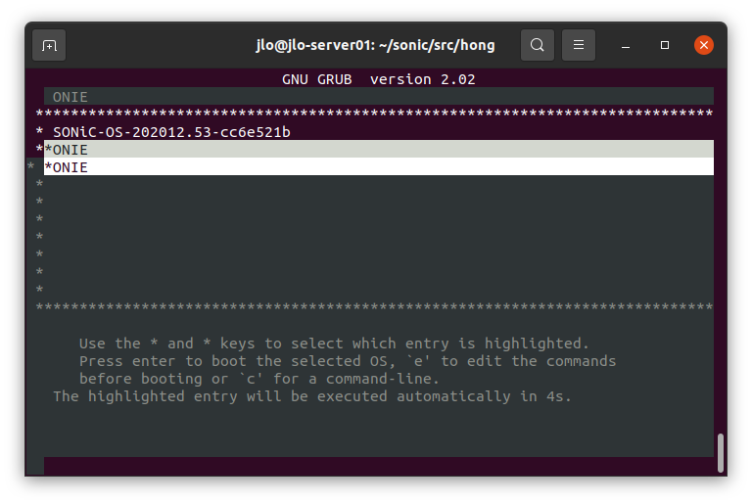Viewport: 752px width, 504px height.
Task: Click the 'Press enter to boot' instruction line
Action: pyautogui.click(x=347, y=361)
